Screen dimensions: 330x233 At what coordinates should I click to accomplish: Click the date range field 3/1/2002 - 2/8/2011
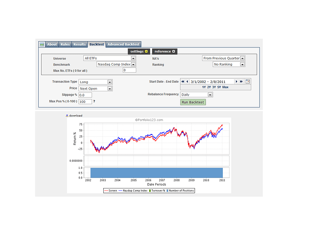tap(212, 82)
